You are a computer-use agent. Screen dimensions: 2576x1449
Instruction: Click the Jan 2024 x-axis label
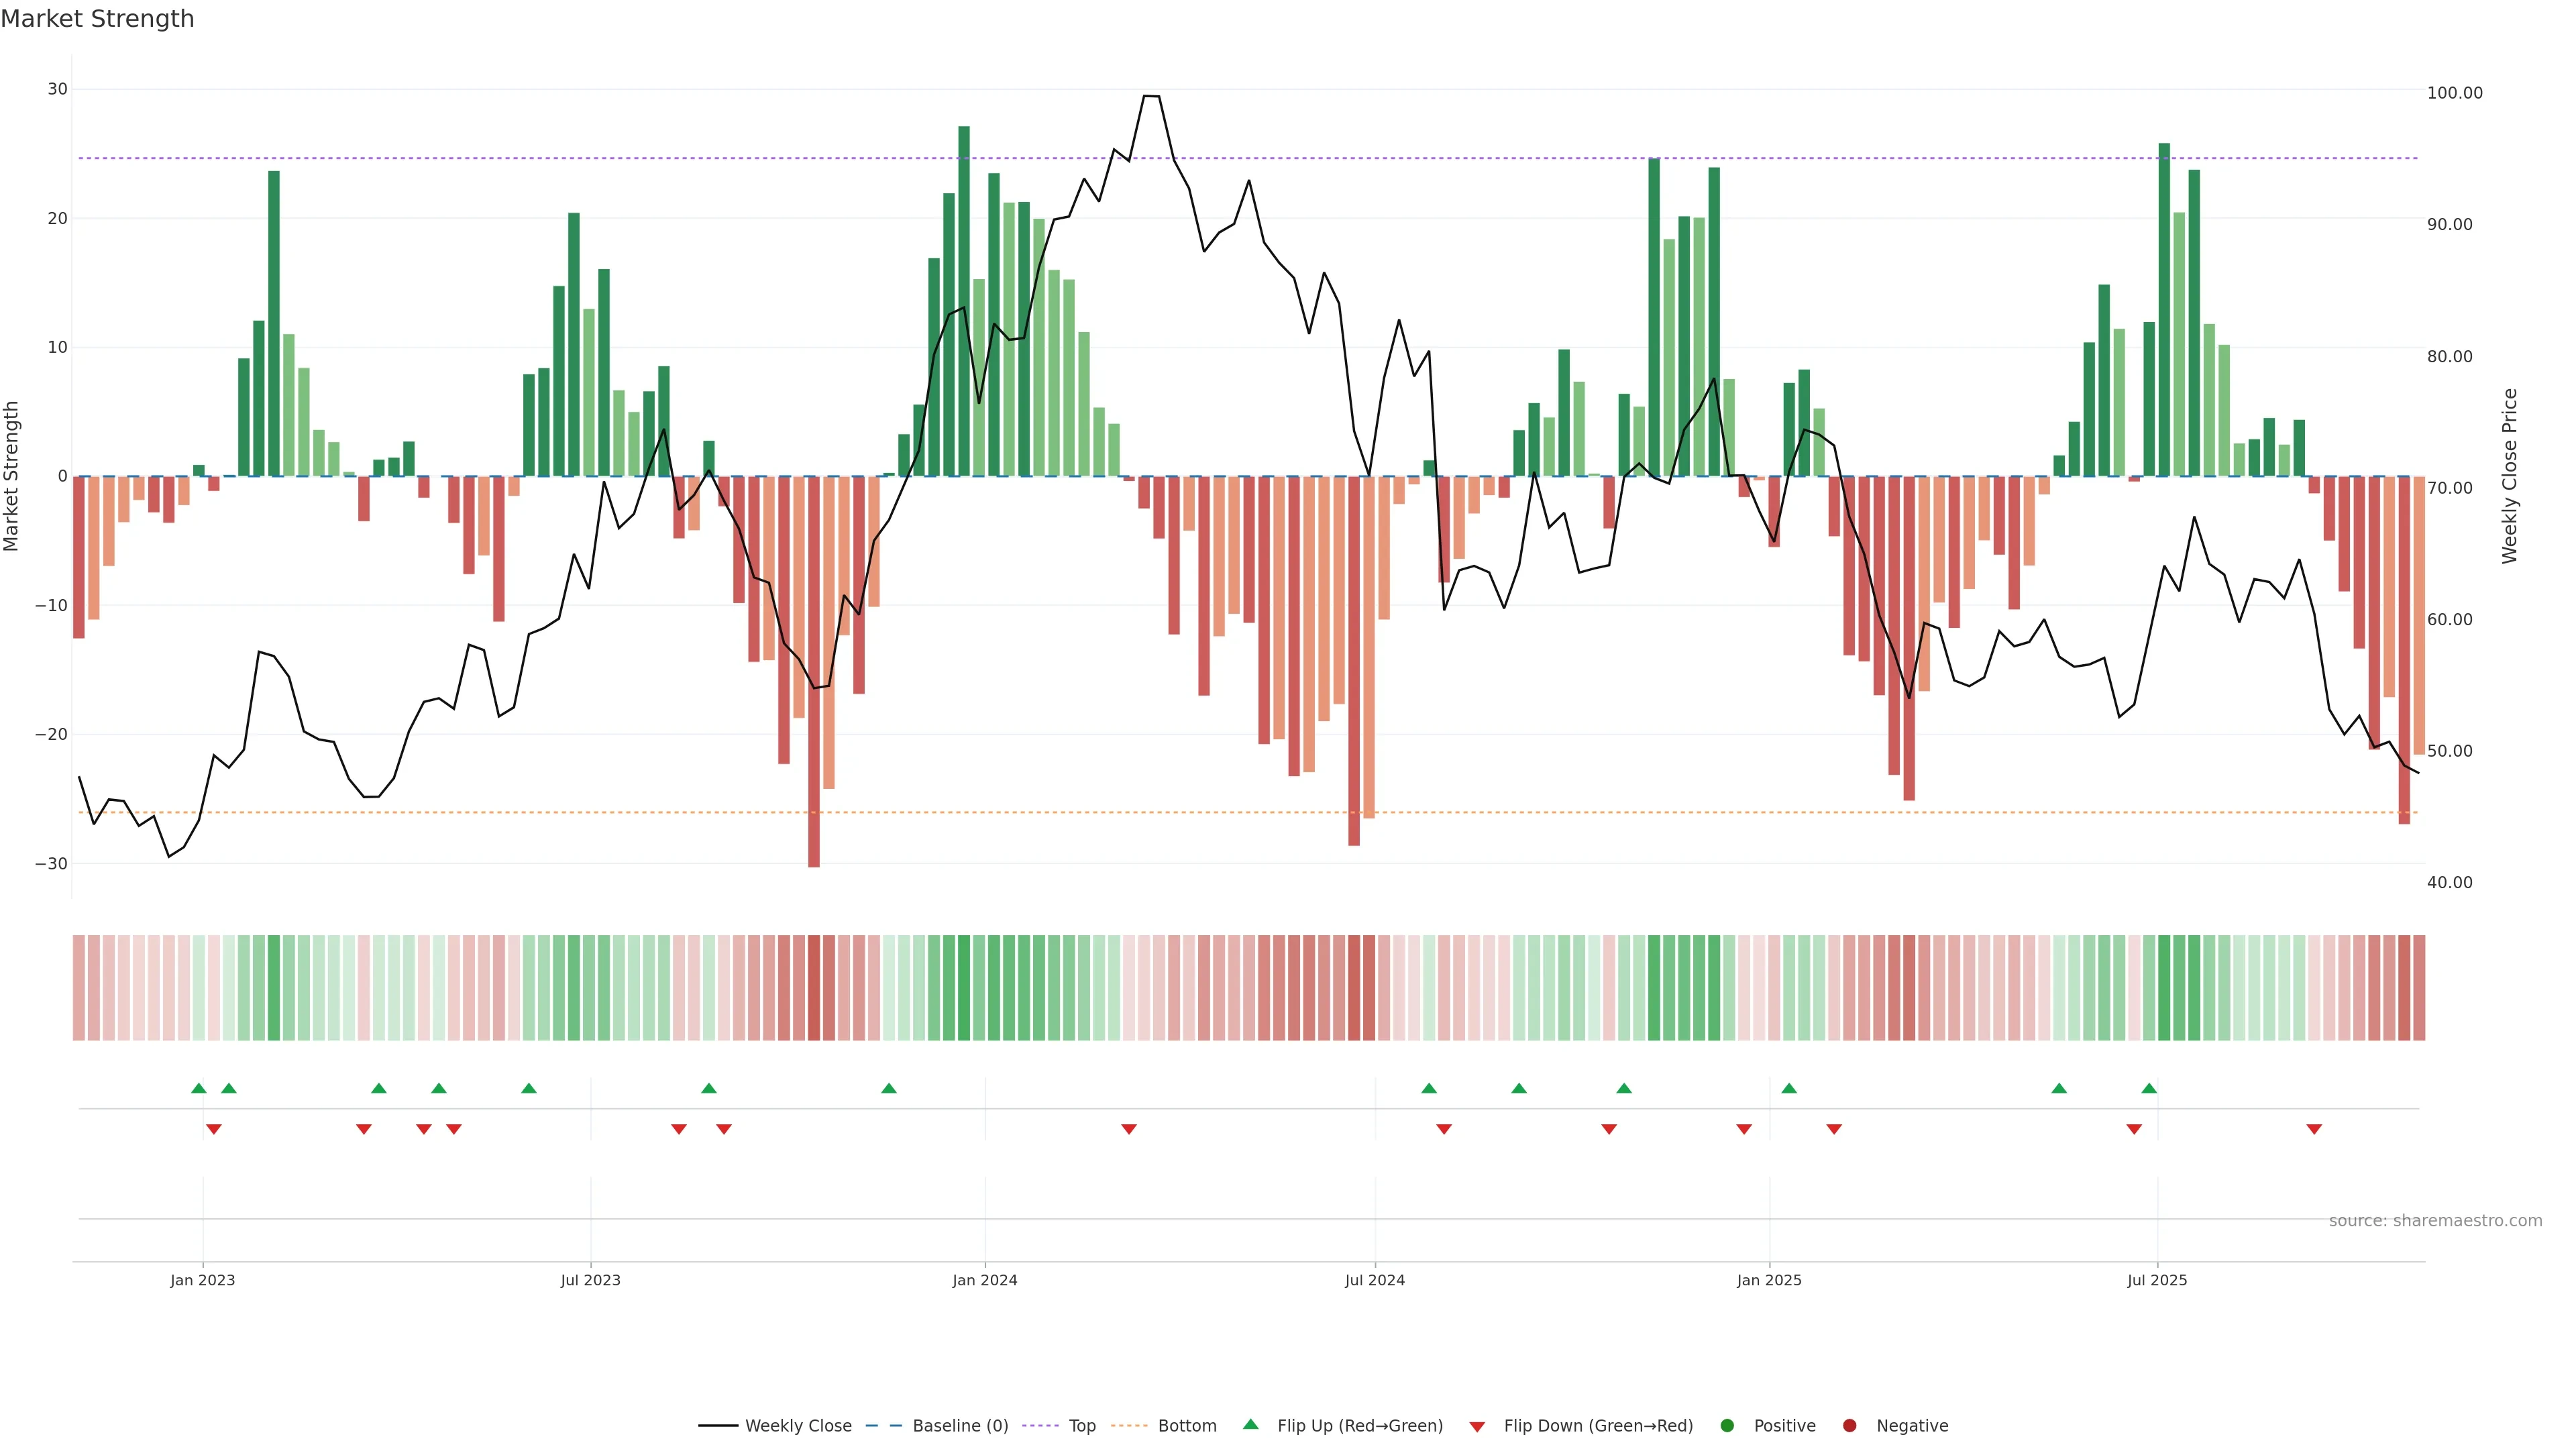pos(985,1280)
